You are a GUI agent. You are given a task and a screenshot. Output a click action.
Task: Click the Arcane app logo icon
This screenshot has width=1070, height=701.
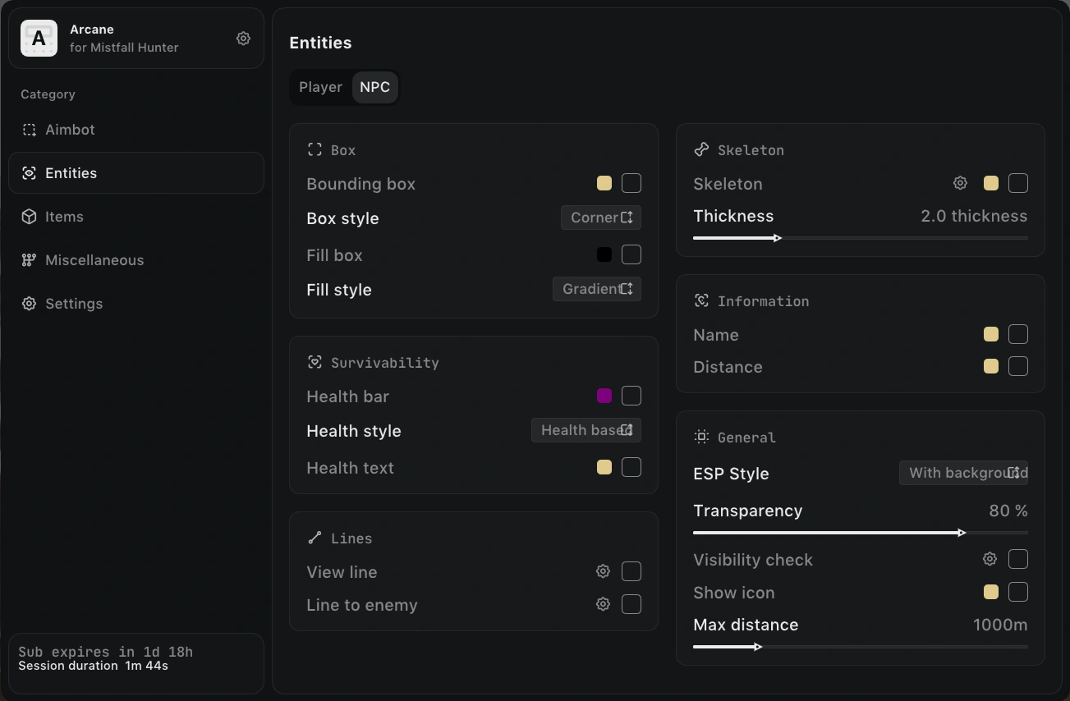click(39, 39)
